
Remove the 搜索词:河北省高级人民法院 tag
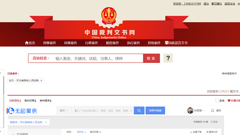click(46, 122)
